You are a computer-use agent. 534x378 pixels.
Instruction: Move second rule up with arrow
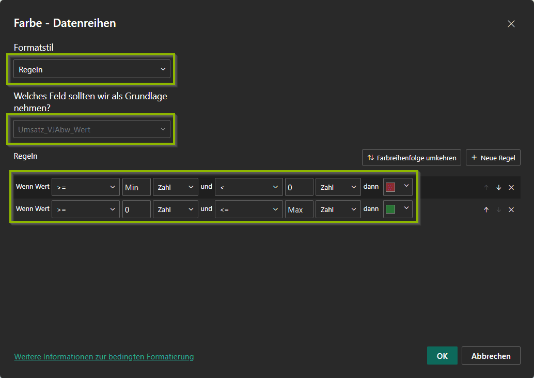tap(485, 209)
